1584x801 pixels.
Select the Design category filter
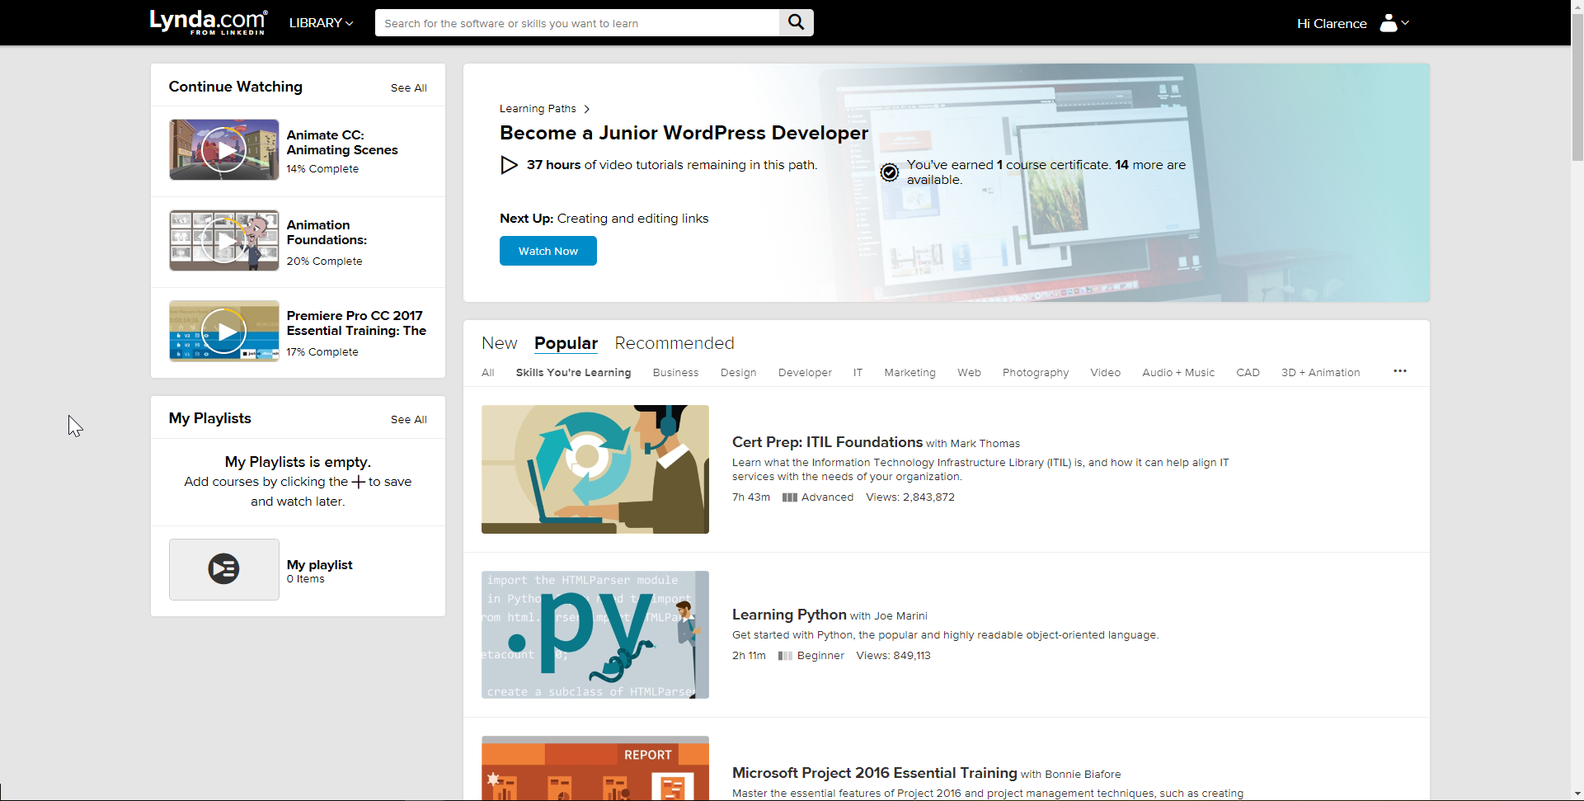point(738,373)
